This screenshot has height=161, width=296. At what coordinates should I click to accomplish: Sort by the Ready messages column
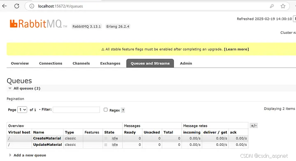[x=130, y=132]
